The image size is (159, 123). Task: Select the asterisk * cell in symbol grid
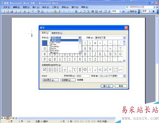click(95, 43)
